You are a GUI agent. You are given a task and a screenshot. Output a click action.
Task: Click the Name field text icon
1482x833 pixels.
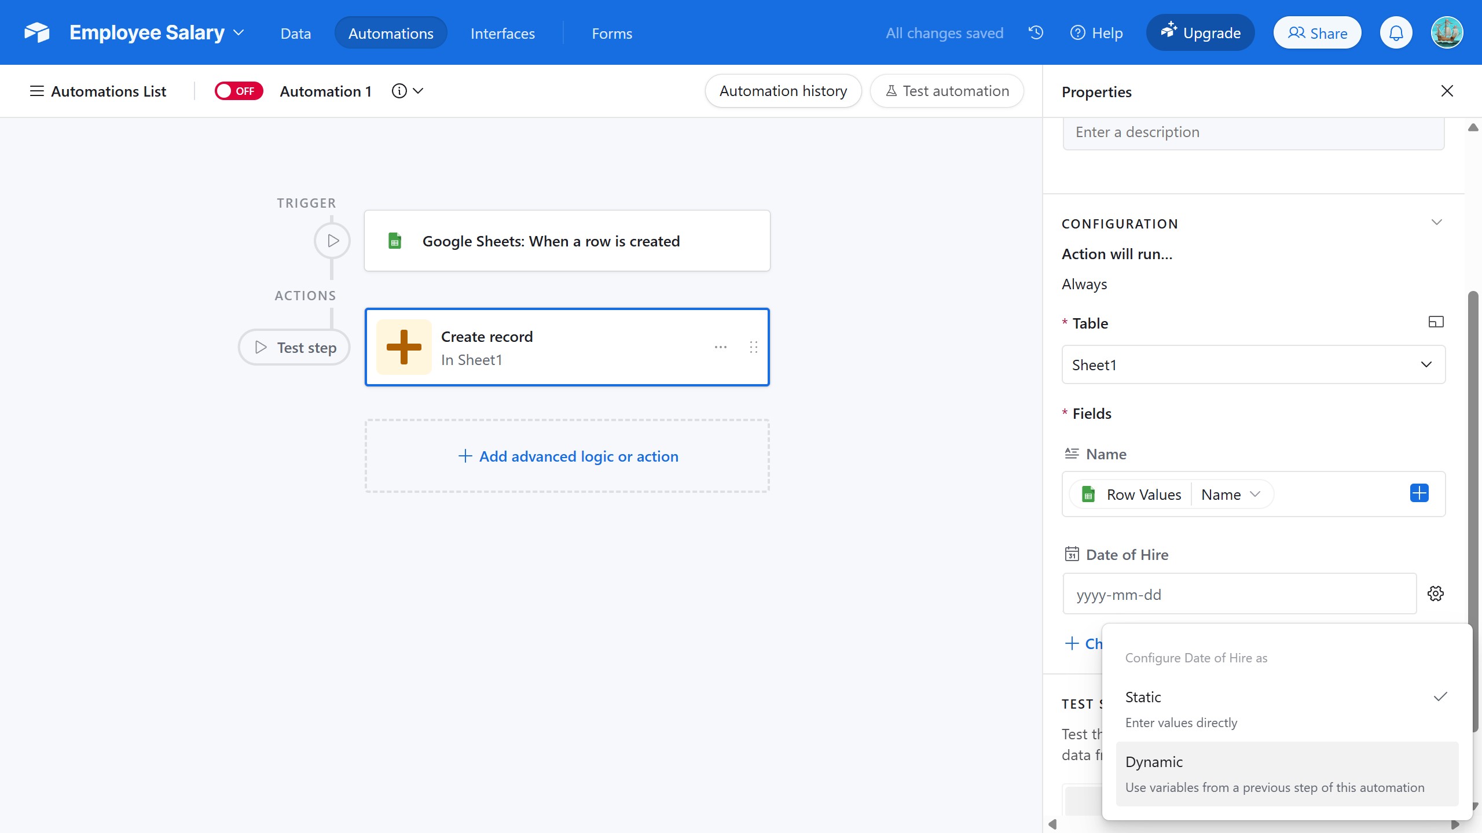coord(1072,454)
